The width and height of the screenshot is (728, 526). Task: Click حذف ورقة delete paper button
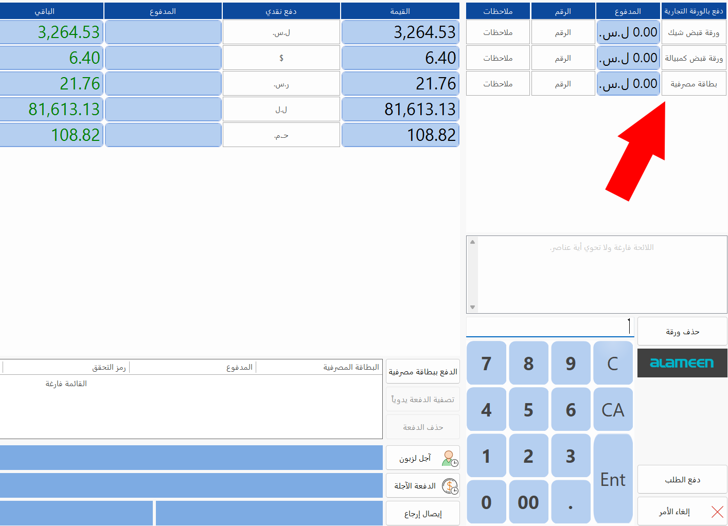point(682,332)
